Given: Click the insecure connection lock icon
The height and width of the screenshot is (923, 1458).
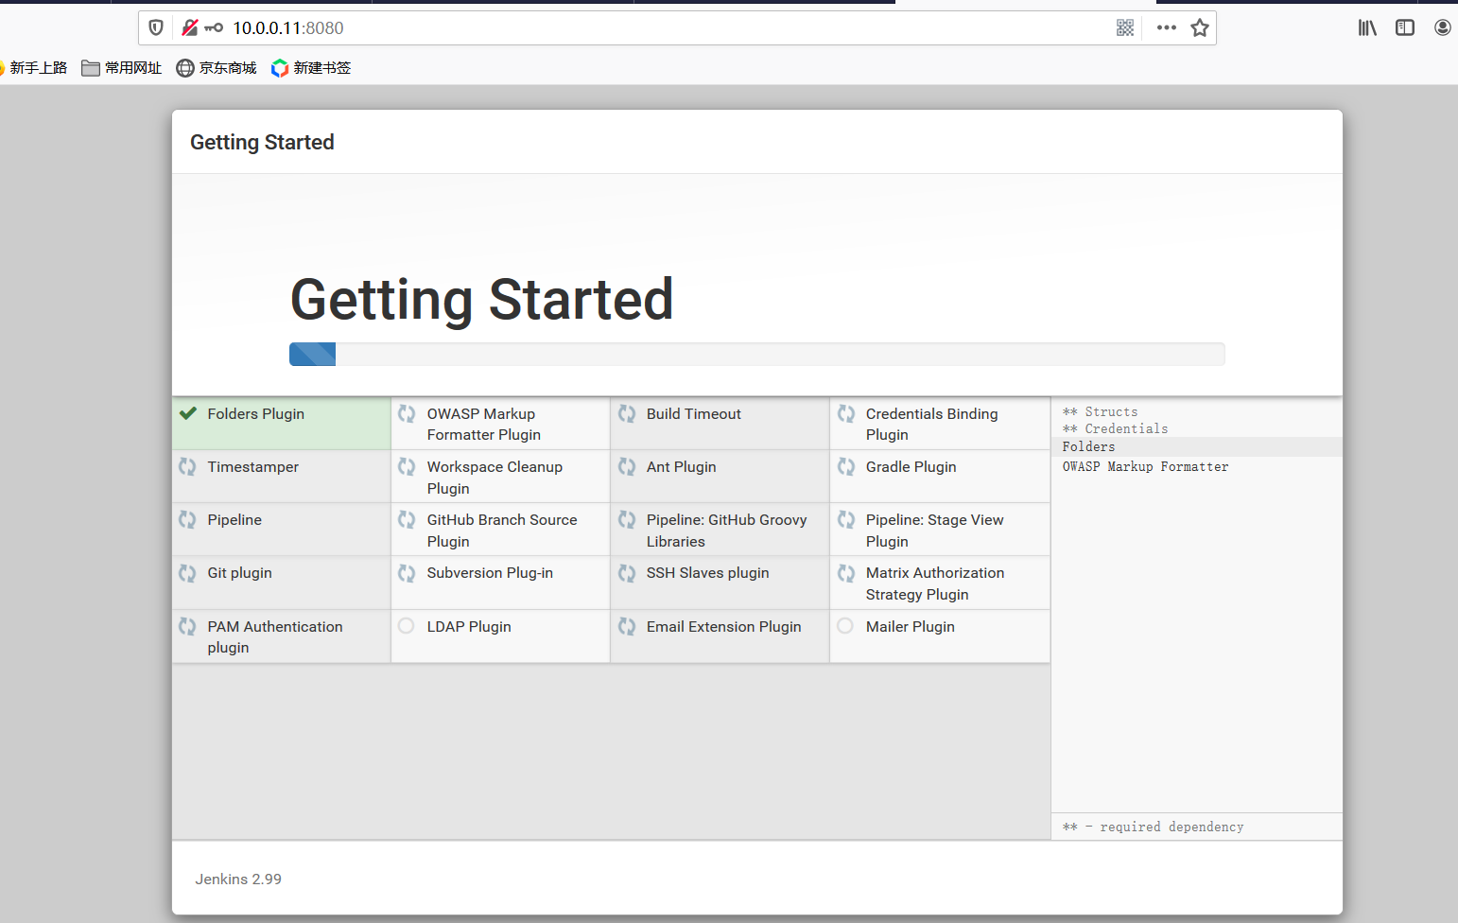Looking at the screenshot, I should click(x=190, y=27).
